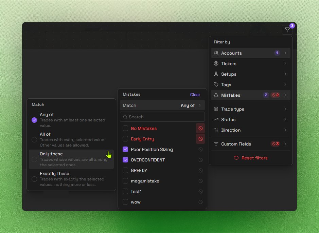Expand the Accounts chevron
This screenshot has width=319, height=233.
click(x=285, y=53)
